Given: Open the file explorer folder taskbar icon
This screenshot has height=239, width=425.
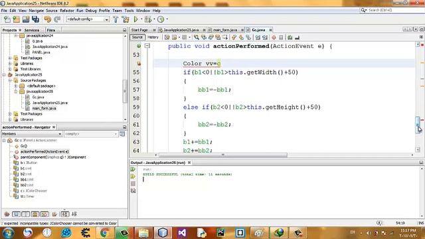Looking at the screenshot, I should 143,233.
